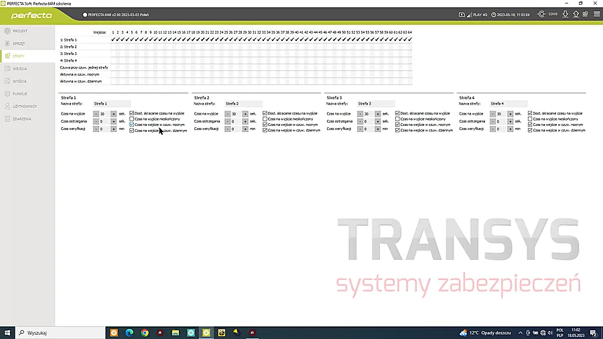
Task: Uncheck Strefa 2 Dost. skracanie czasu checkbox
Action: click(265, 113)
